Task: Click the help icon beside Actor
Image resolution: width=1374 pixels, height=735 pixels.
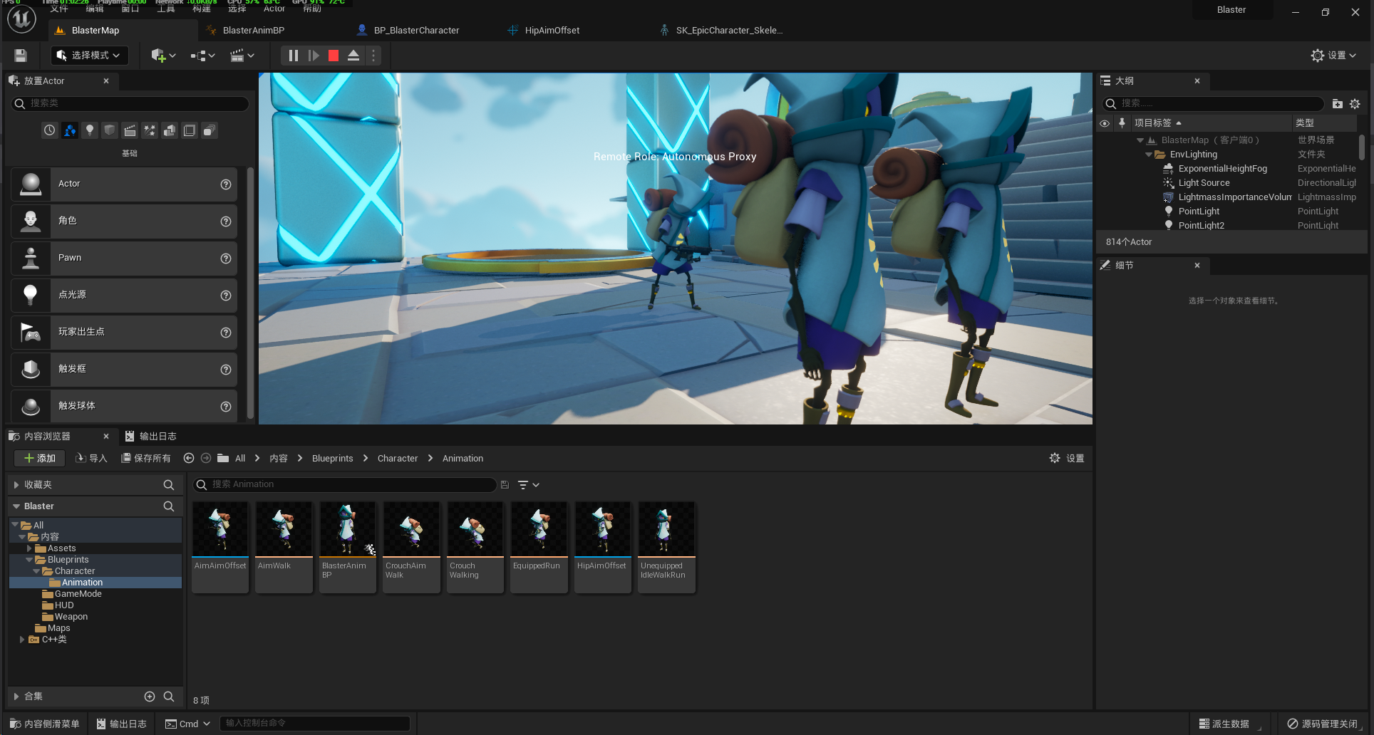Action: 226,184
